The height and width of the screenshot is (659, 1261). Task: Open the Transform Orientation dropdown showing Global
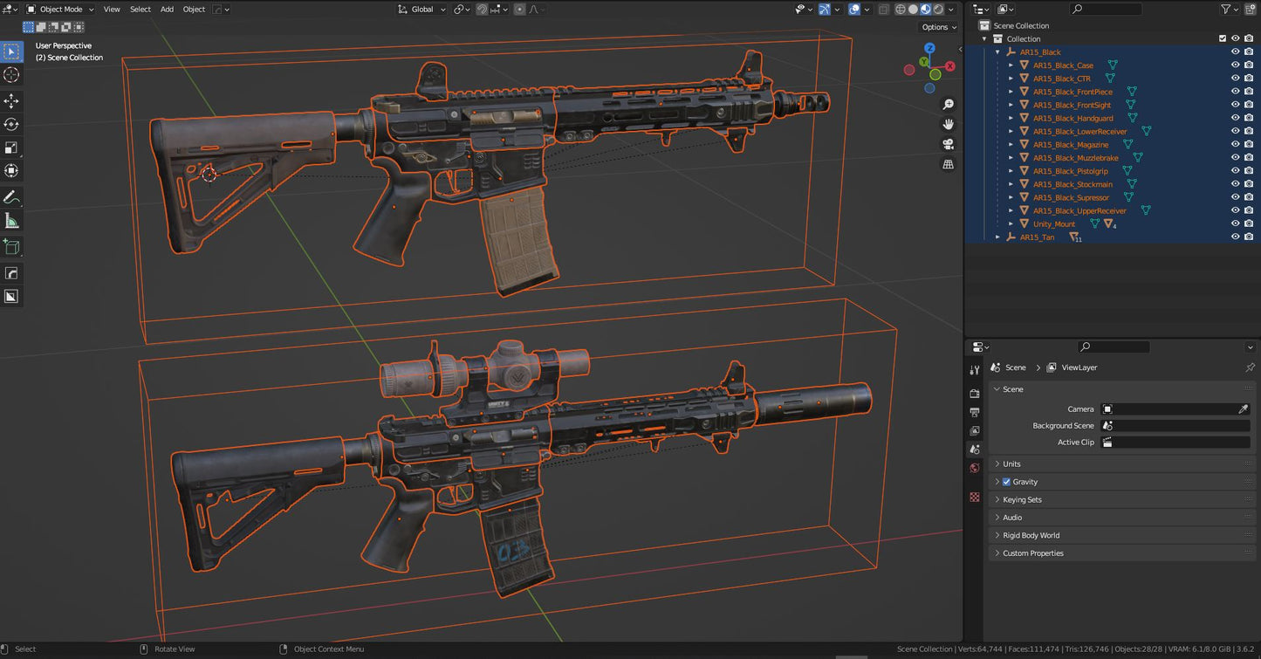421,9
